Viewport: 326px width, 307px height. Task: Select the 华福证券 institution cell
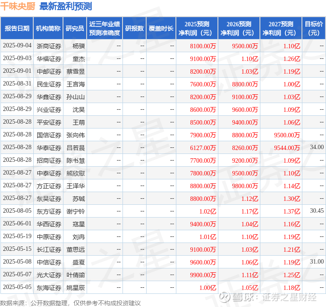(49, 59)
